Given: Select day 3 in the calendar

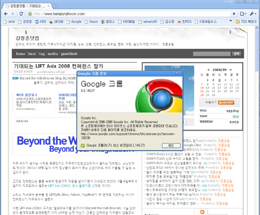Looking at the screenshot, I should pyautogui.click(x=219, y=80).
